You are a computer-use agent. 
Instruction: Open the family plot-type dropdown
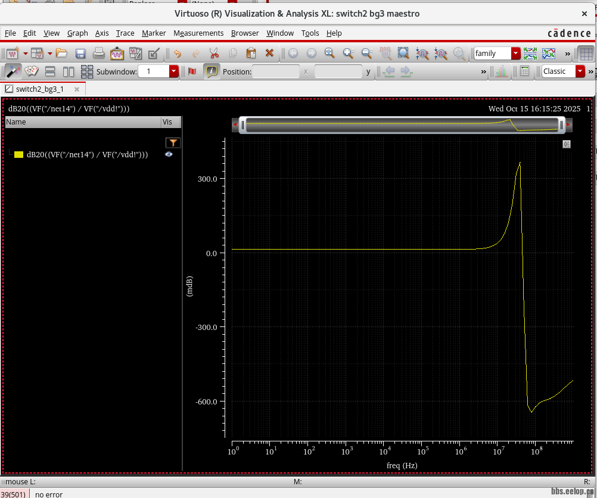point(516,54)
